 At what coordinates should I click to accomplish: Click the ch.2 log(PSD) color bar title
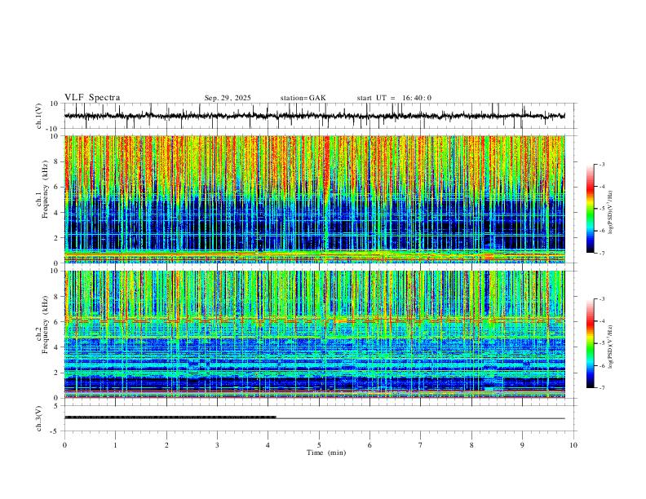coord(611,347)
